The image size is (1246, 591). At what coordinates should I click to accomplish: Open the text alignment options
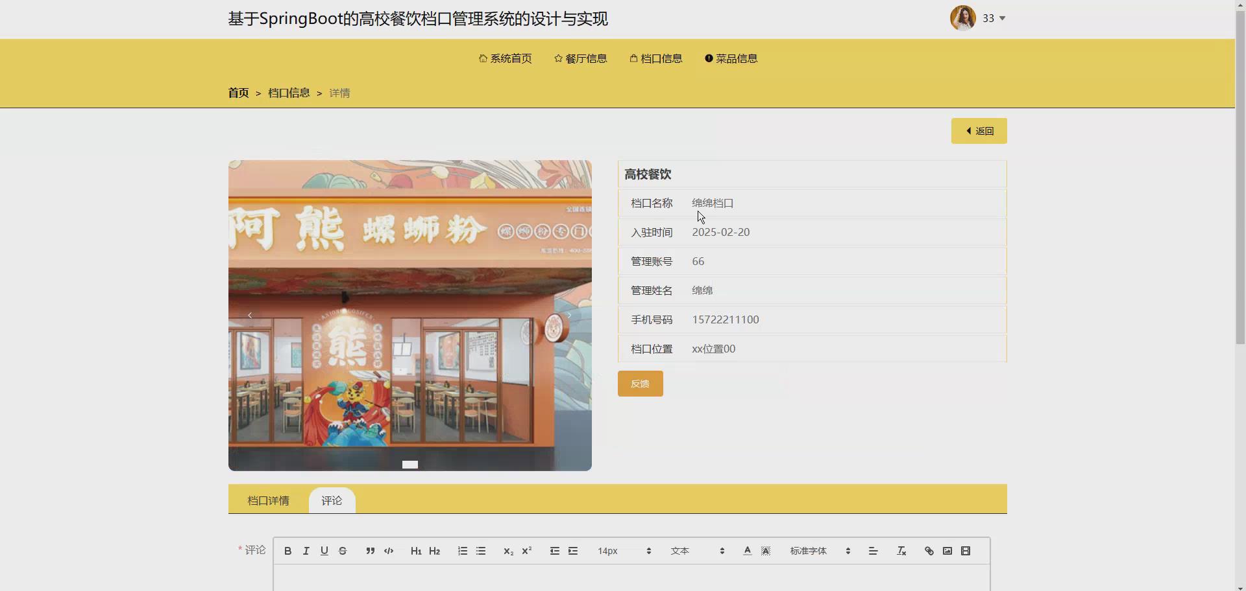(x=873, y=551)
